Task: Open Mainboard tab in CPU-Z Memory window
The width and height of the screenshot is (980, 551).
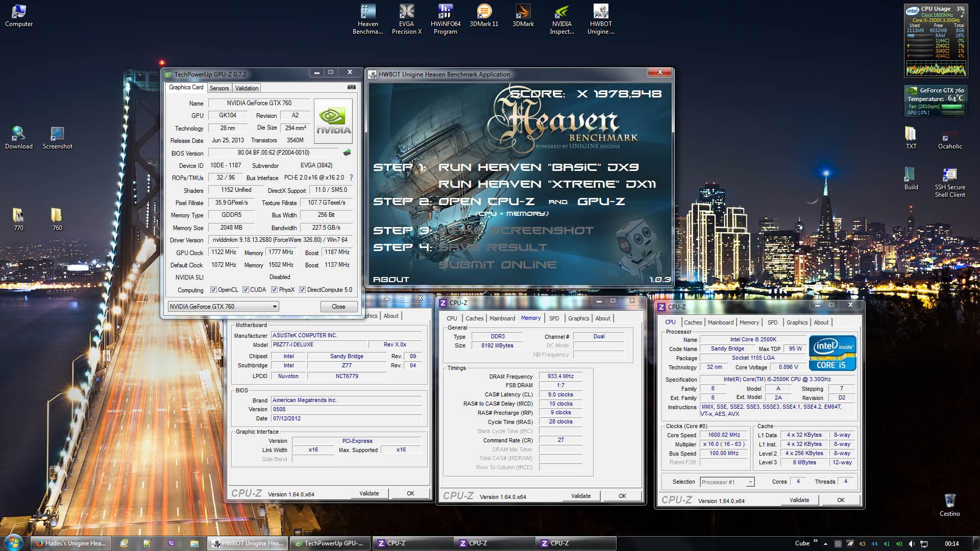Action: [502, 318]
